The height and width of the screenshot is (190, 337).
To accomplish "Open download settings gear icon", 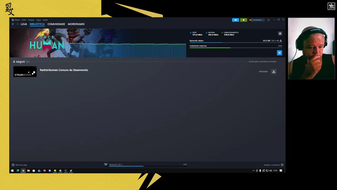I will tap(280, 34).
